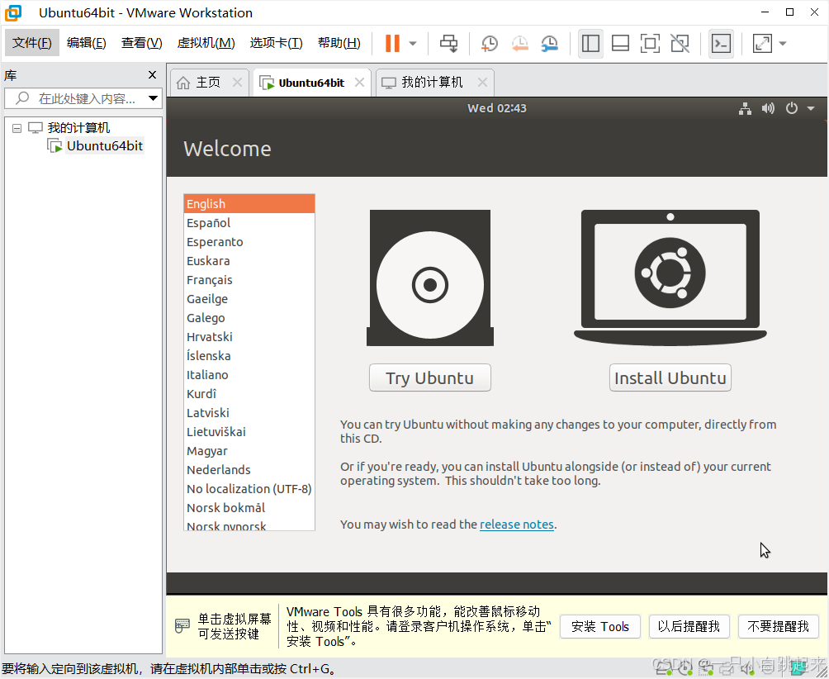
Task: Click the Try Ubuntu button
Action: [x=430, y=377]
